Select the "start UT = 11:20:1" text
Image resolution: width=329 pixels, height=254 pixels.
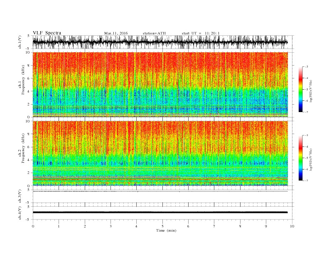click(201, 33)
